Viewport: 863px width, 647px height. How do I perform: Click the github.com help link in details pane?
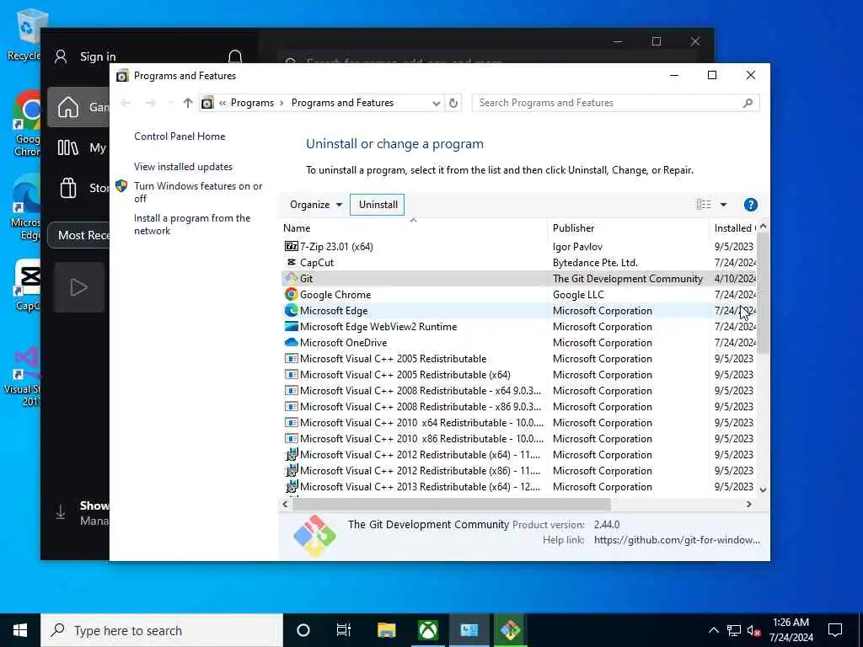coord(677,540)
